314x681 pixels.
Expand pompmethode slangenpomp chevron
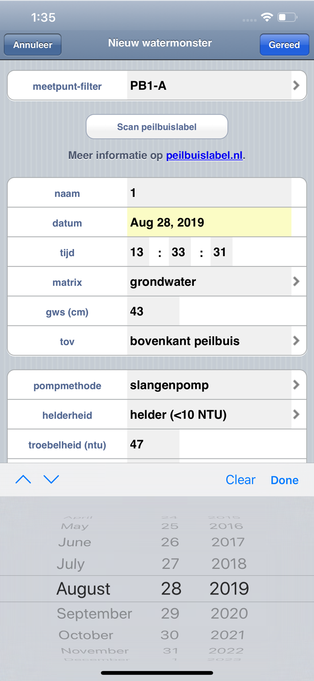pos(296,385)
